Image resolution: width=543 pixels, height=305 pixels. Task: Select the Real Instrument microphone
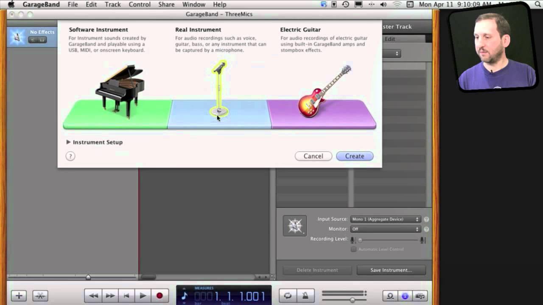(219, 89)
